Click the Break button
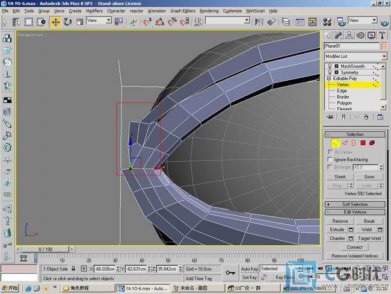Image resolution: width=391 pixels, height=294 pixels. click(x=369, y=221)
